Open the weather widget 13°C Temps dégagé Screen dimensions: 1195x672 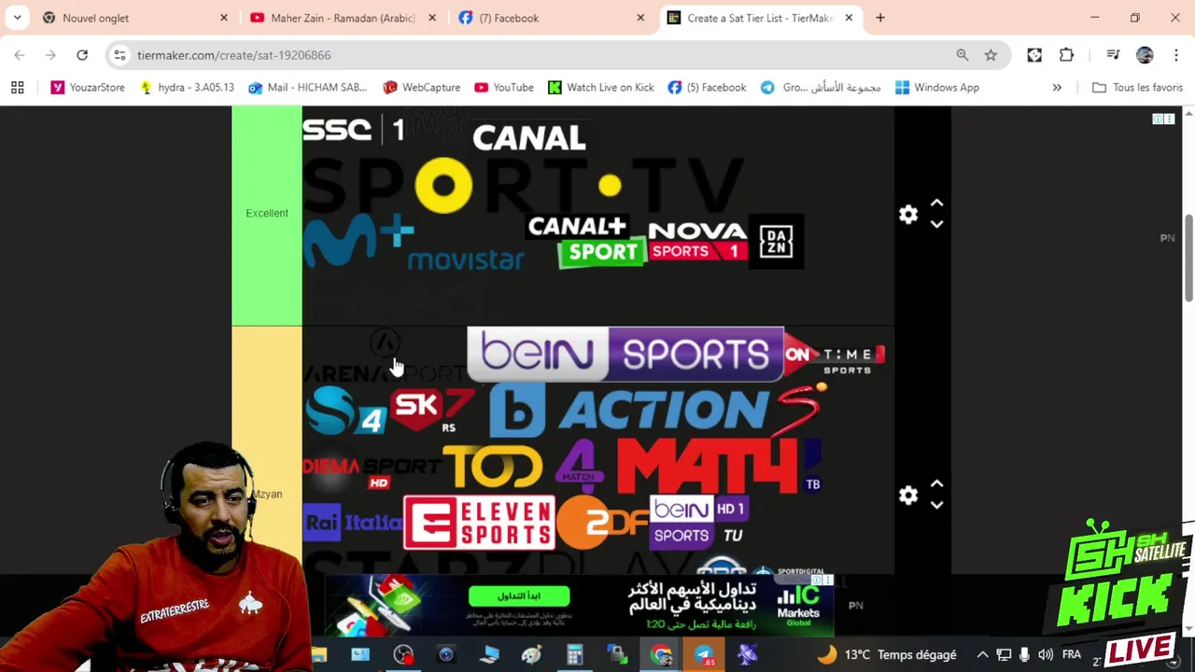tap(887, 655)
